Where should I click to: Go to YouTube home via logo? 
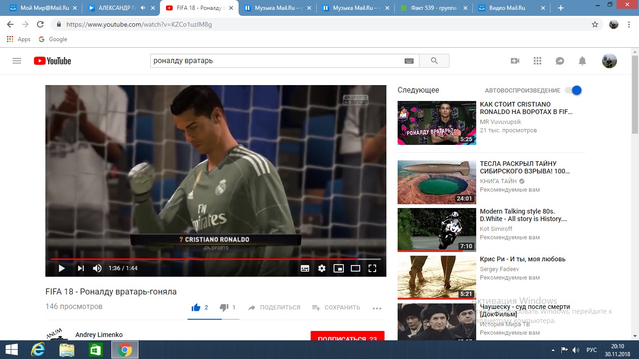click(x=52, y=61)
